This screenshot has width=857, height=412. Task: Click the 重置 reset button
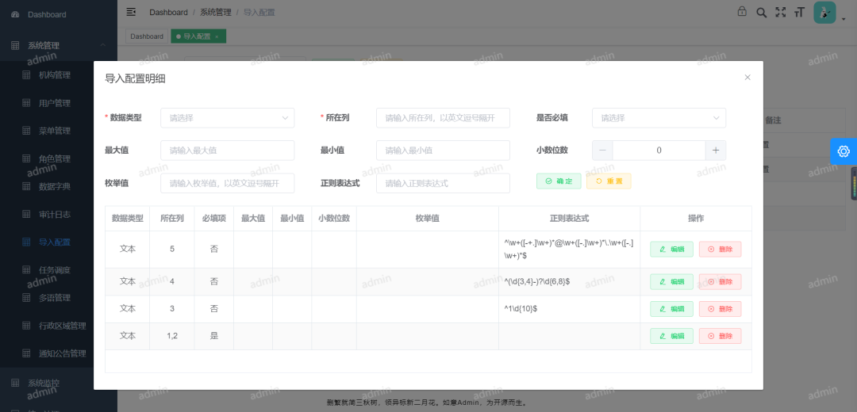609,181
